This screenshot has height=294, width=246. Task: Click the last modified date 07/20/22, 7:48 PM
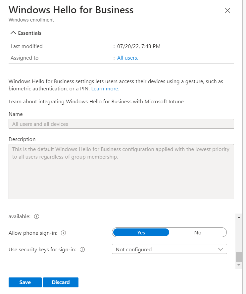139,46
